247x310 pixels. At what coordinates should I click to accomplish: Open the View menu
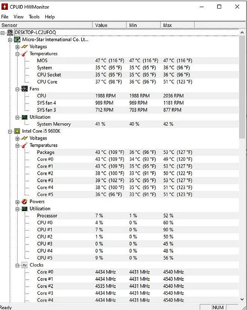coord(18,16)
